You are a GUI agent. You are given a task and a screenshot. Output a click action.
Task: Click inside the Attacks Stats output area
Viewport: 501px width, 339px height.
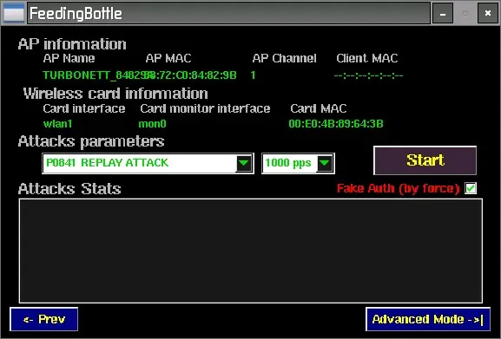[x=251, y=251]
